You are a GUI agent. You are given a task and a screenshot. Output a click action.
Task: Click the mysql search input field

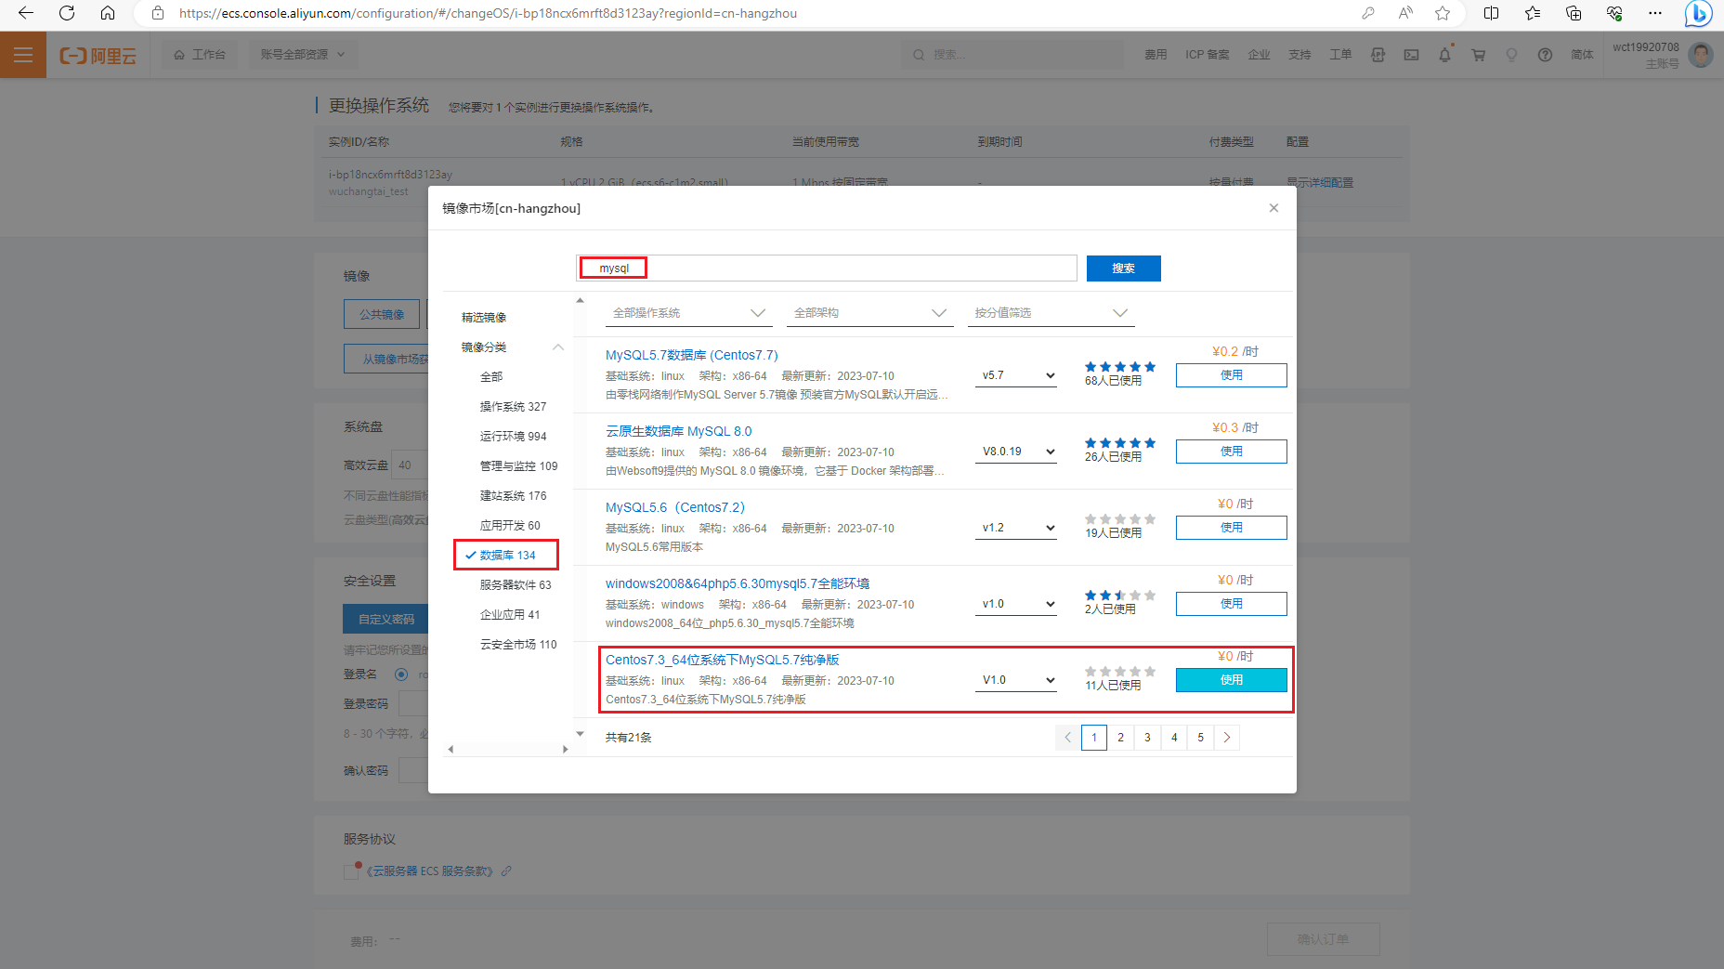pos(827,268)
